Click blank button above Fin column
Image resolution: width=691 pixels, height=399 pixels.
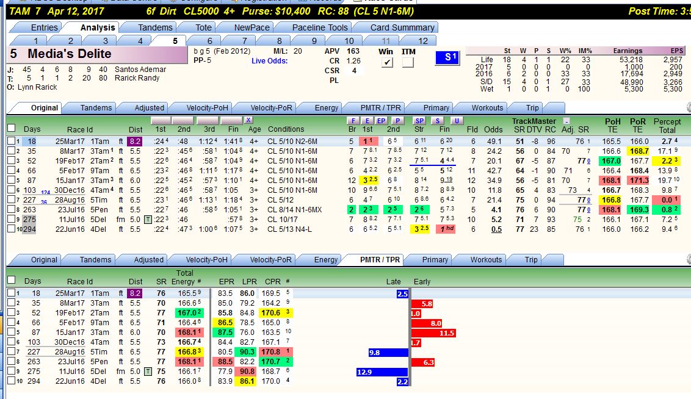tap(232, 121)
